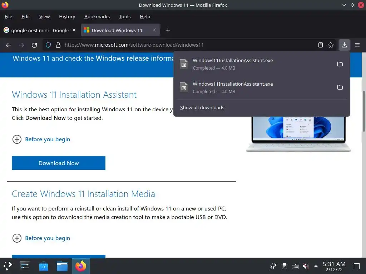Open a new tab with the plus button
The width and height of the screenshot is (366, 274).
click(x=168, y=30)
